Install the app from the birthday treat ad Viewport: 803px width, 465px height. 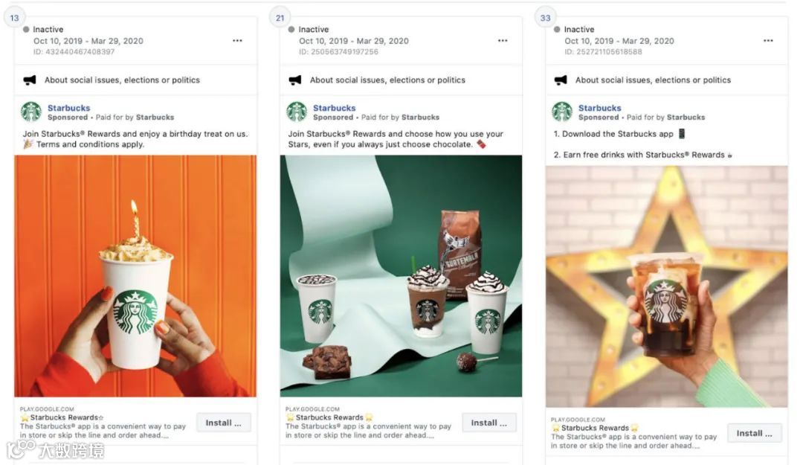point(223,423)
